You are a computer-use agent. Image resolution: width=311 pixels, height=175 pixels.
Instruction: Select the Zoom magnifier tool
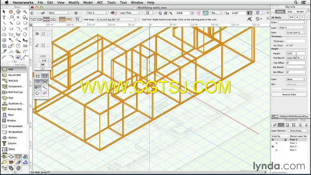[x=25, y=12]
